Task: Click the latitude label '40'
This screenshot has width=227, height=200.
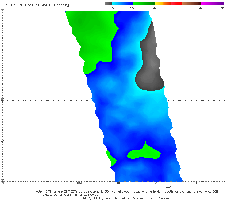Action: pyautogui.click(x=2, y=10)
